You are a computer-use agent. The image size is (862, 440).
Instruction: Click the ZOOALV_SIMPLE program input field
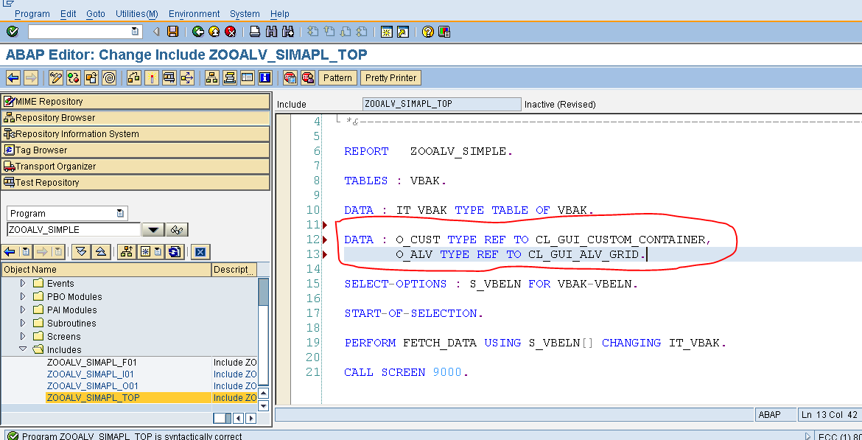click(70, 229)
